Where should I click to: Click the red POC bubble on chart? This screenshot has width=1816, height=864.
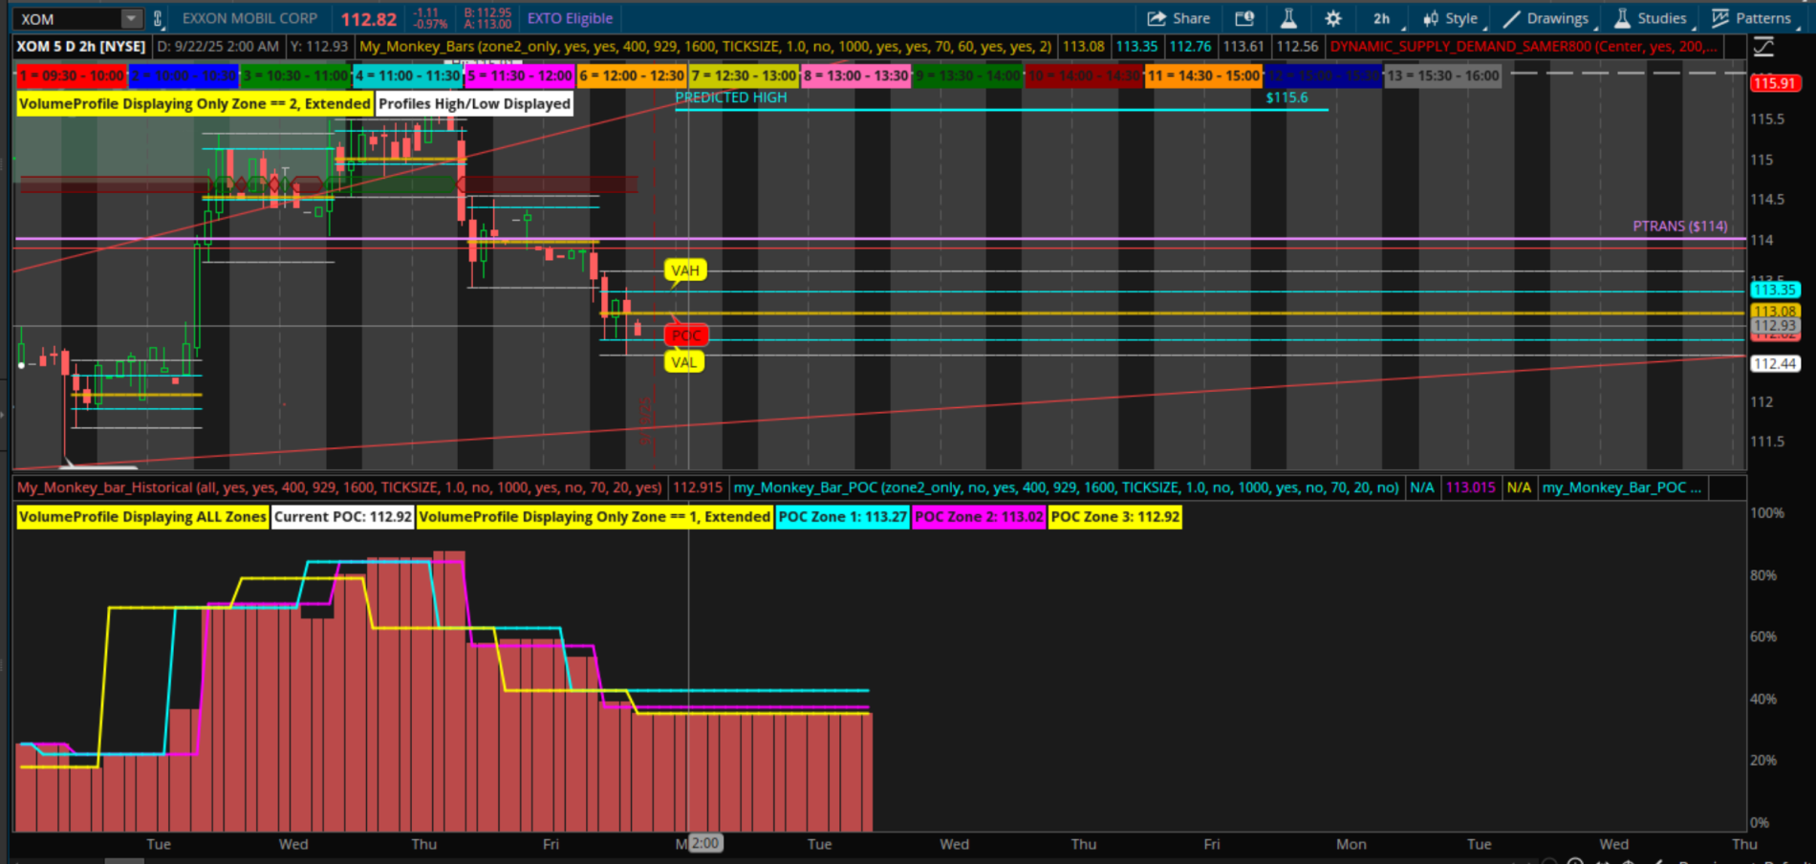click(x=685, y=335)
